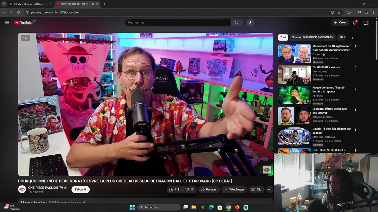The height and width of the screenshot is (212, 378).
Task: Open the YouTube hamburger guide menu
Action: 7,22
